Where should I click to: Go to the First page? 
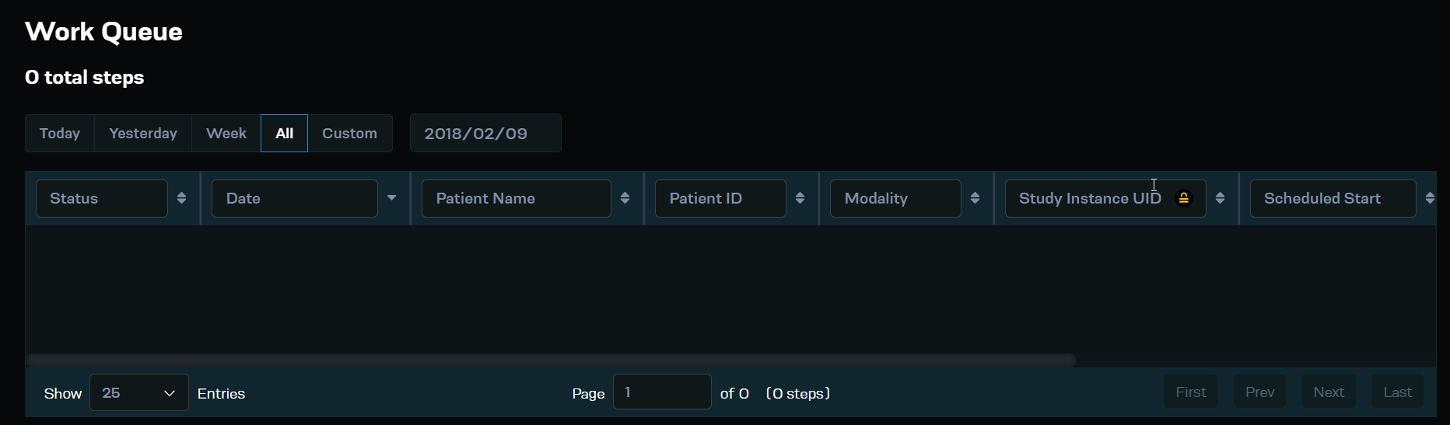tap(1190, 392)
